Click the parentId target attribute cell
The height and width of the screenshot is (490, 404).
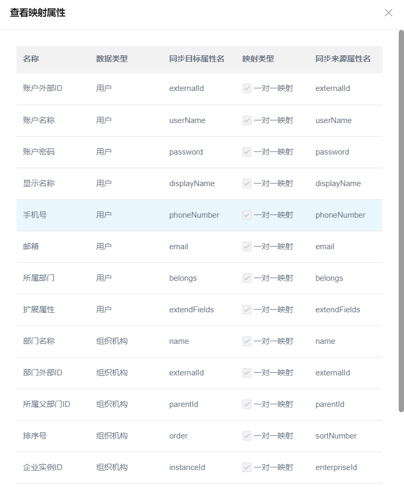click(184, 404)
